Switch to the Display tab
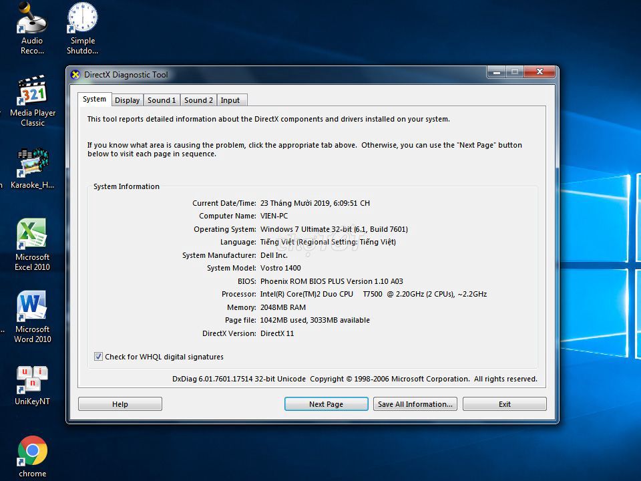Viewport: 641px width, 481px height. 127,100
